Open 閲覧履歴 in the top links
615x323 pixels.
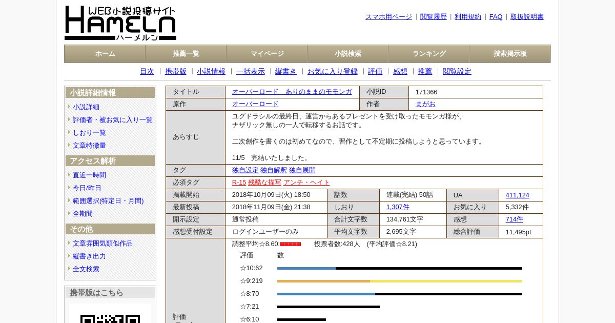click(434, 17)
